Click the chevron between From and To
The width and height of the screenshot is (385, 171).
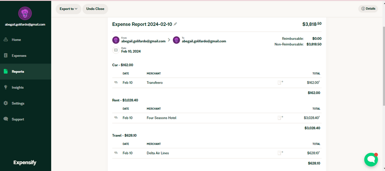[x=169, y=40]
